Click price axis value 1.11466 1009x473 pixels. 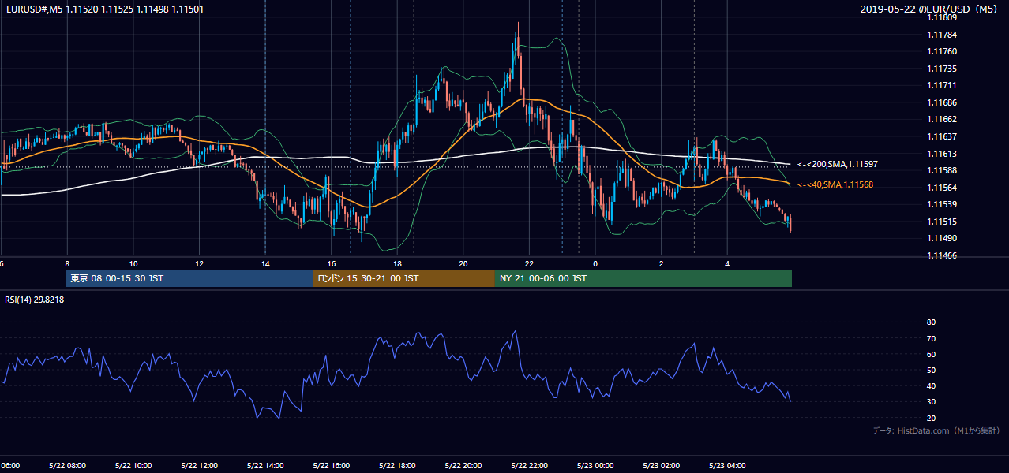[943, 255]
